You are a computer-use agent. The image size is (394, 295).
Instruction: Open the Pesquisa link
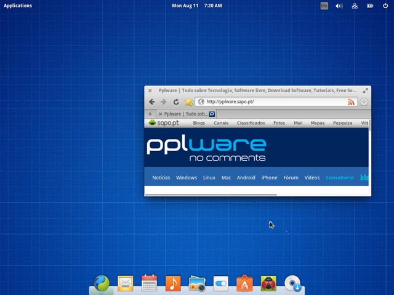(x=342, y=123)
